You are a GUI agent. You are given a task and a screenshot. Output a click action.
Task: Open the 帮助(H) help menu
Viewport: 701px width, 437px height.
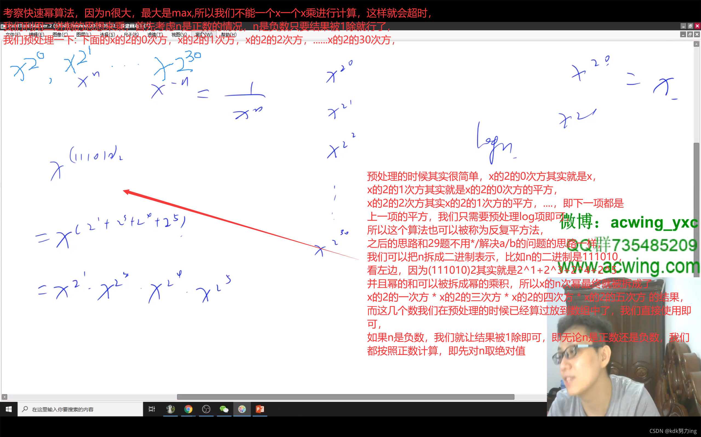(x=228, y=35)
